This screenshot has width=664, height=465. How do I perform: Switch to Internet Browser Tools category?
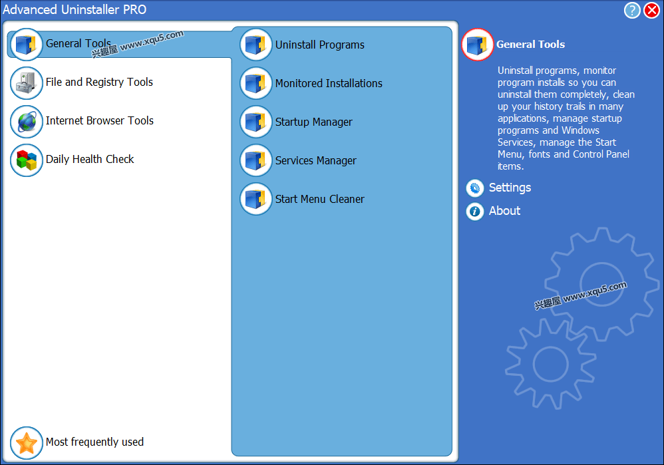tap(100, 121)
